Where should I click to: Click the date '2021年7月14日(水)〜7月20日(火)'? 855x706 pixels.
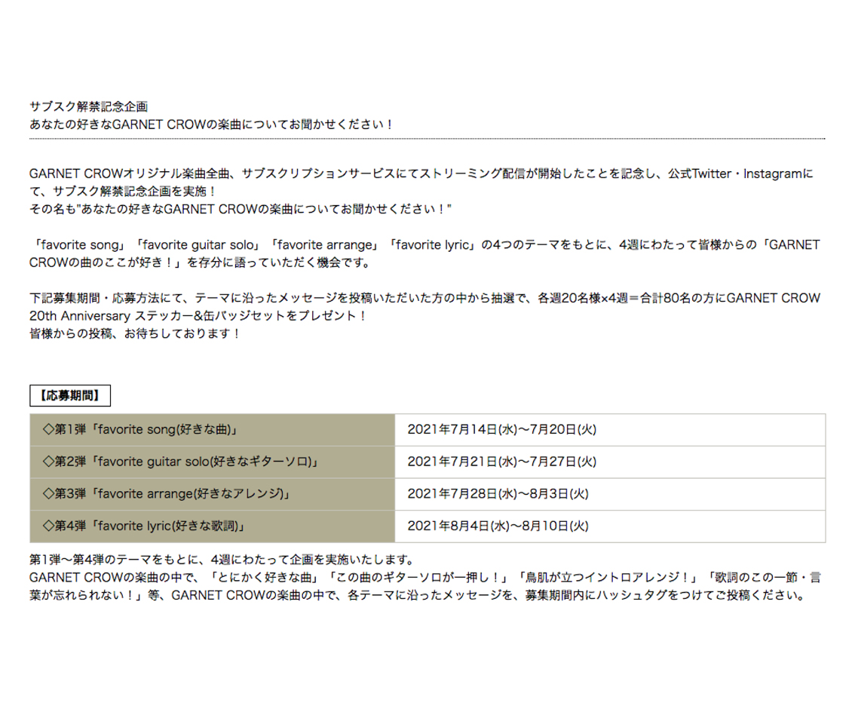(501, 429)
